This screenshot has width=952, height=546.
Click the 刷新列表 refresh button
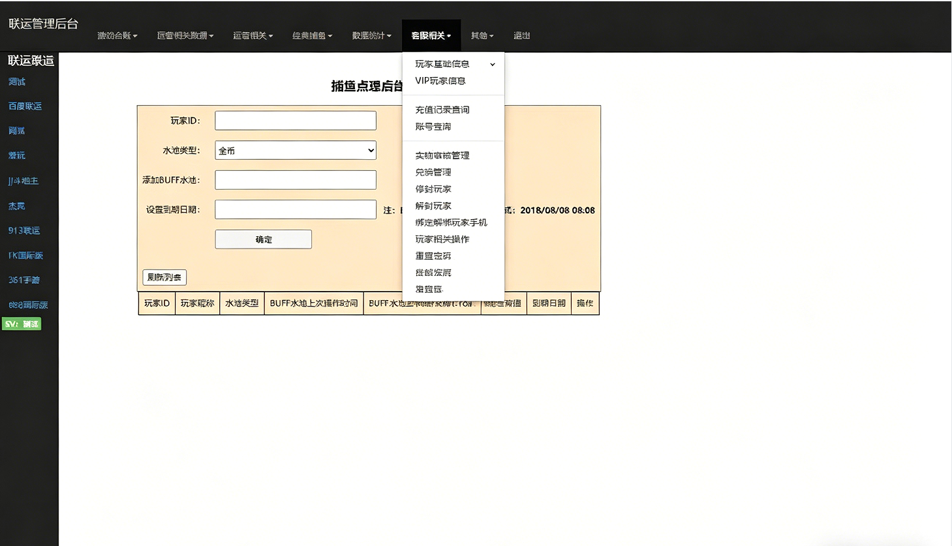pyautogui.click(x=164, y=277)
